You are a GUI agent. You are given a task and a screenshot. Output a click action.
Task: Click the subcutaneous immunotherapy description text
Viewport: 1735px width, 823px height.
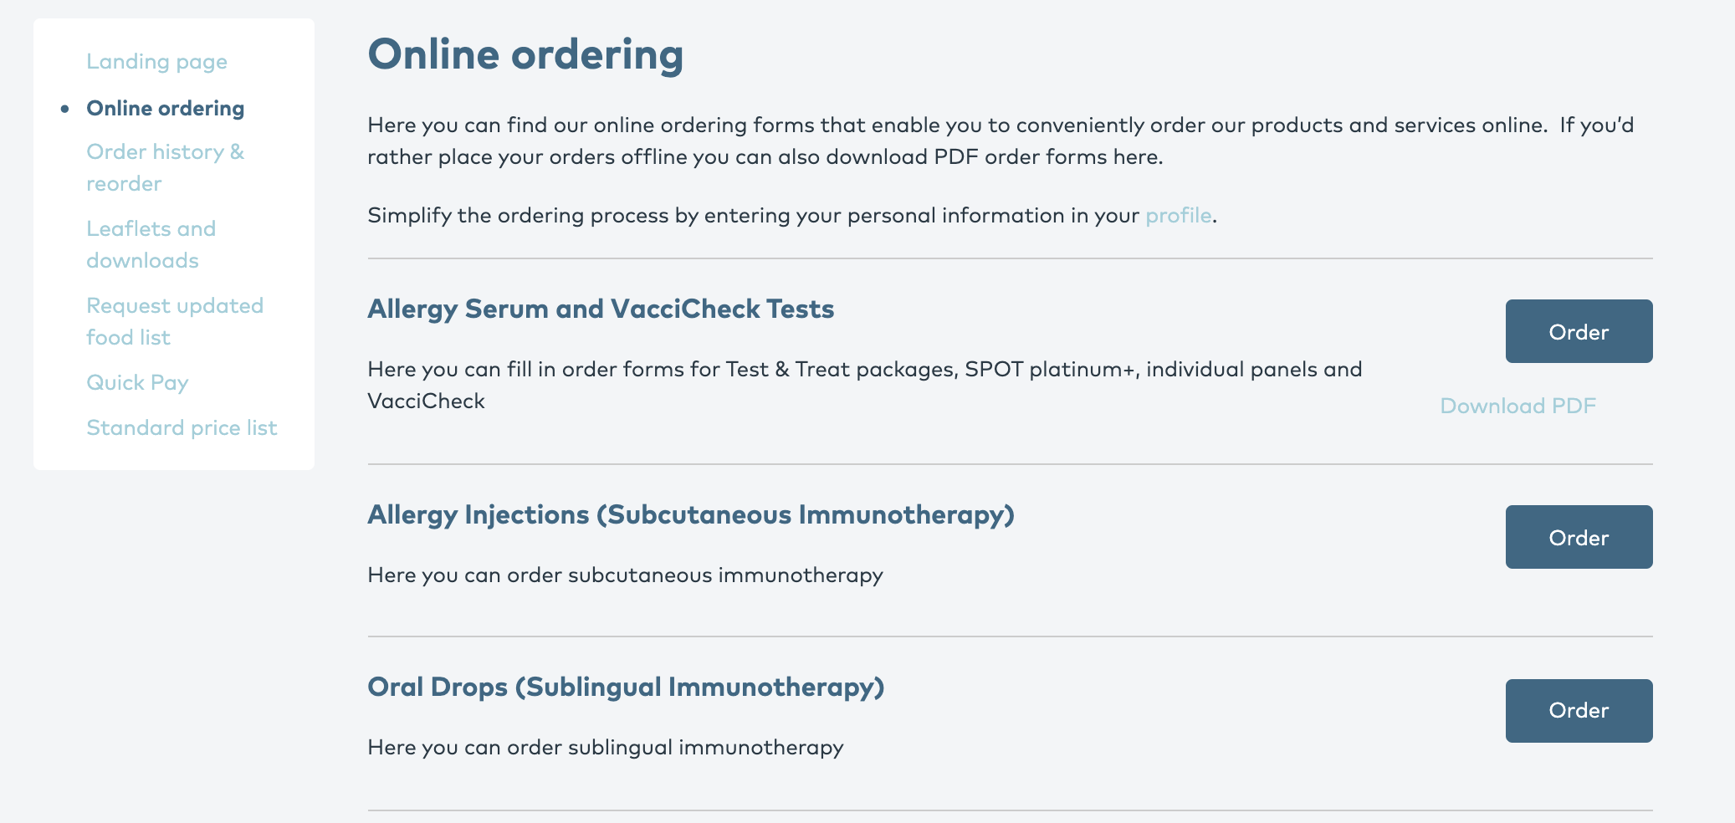tap(626, 575)
